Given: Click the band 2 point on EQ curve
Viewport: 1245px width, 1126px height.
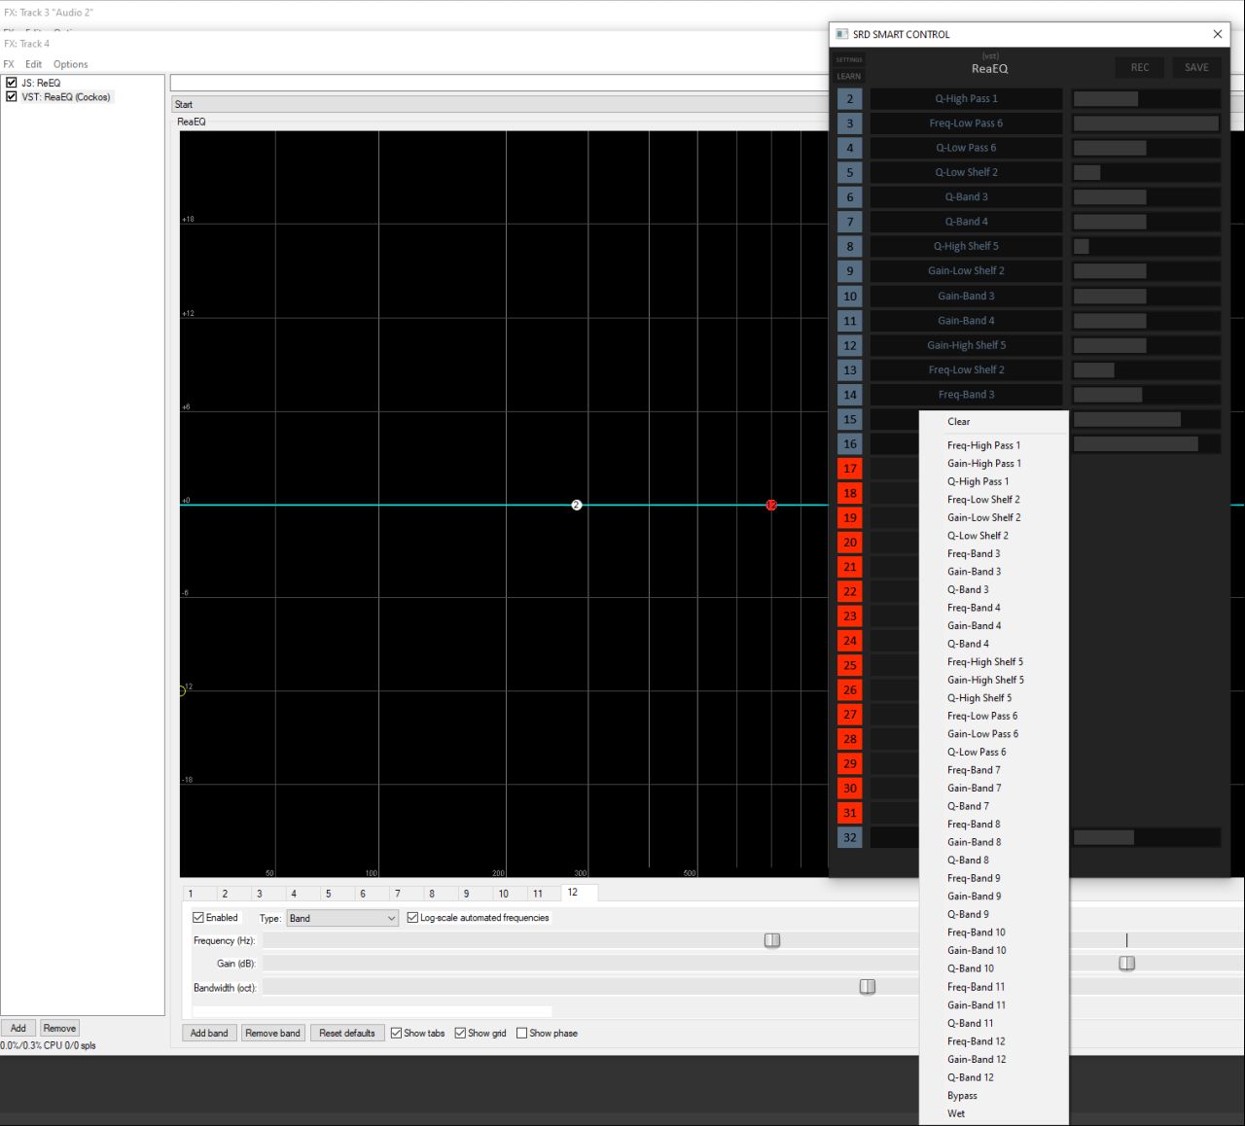Looking at the screenshot, I should pyautogui.click(x=577, y=505).
